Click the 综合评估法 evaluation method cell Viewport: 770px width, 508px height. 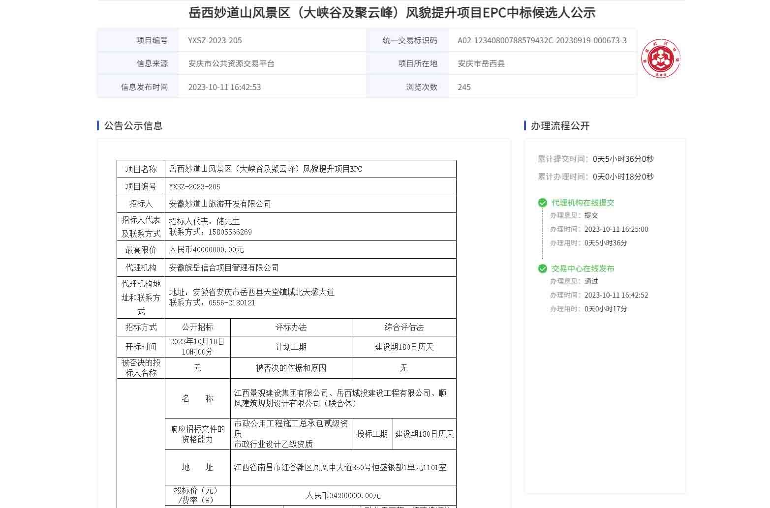tap(404, 327)
